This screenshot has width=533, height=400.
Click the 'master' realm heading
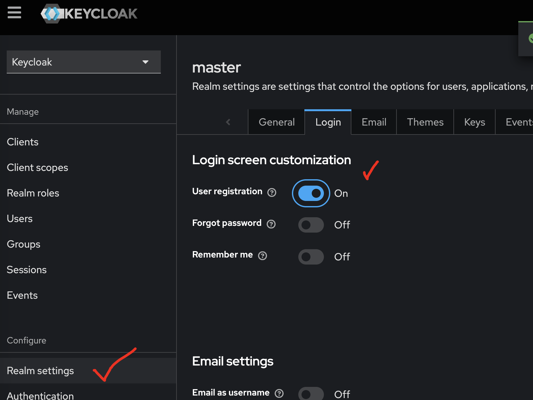(216, 67)
